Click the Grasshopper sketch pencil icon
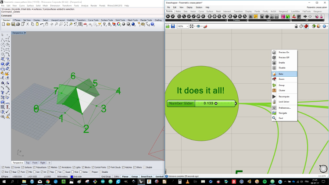The height and width of the screenshot is (185, 329). pyautogui.click(x=205, y=26)
